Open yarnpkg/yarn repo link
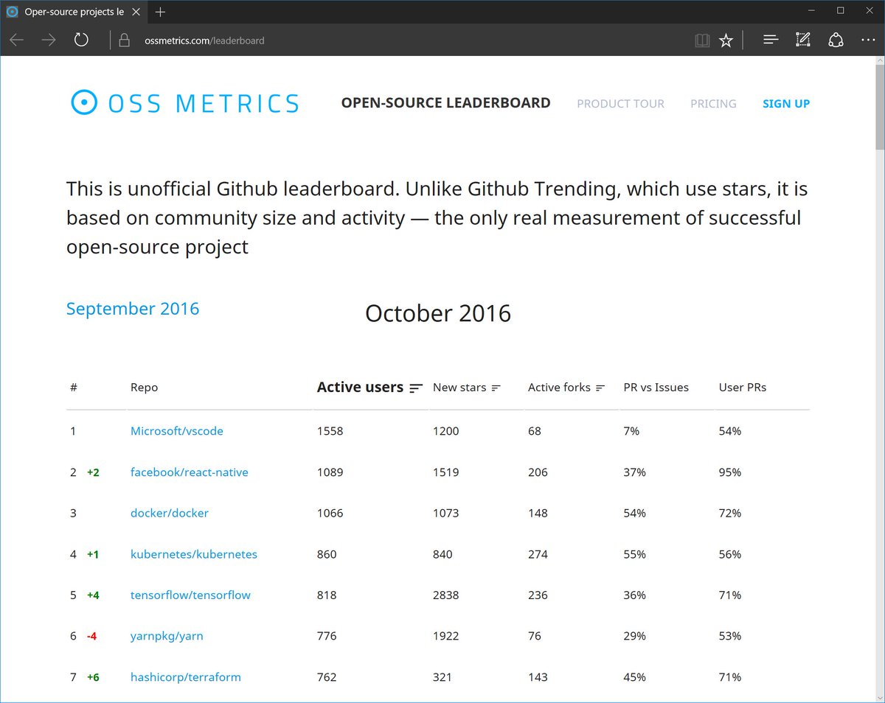 tap(167, 636)
